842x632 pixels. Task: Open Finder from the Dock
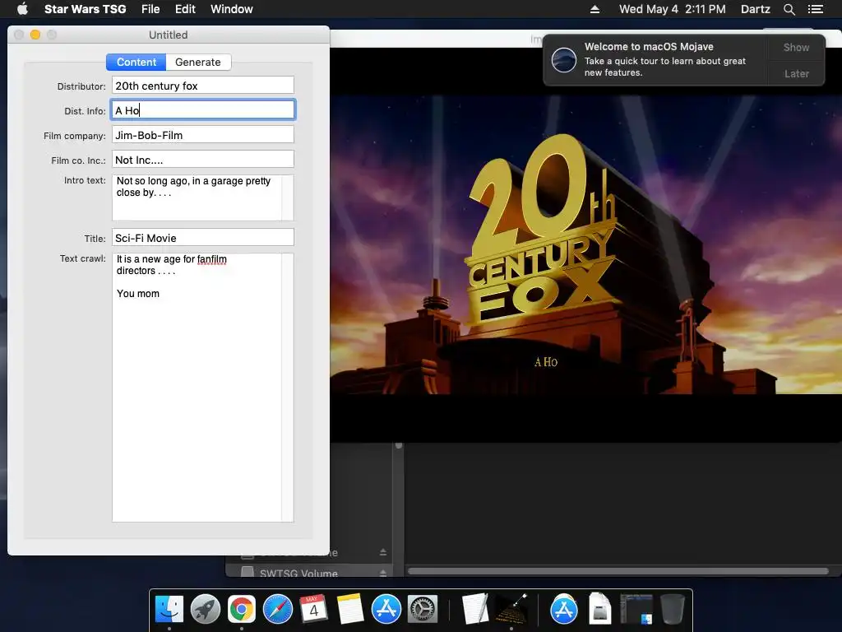click(x=169, y=609)
